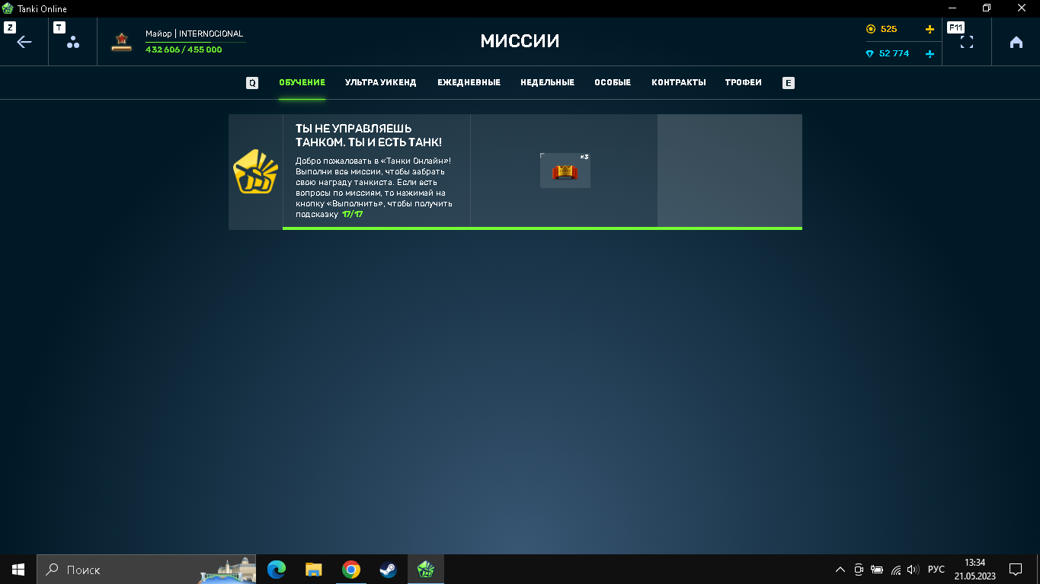The image size is (1040, 584).
Task: Open File Explorer from the taskbar
Action: click(313, 570)
